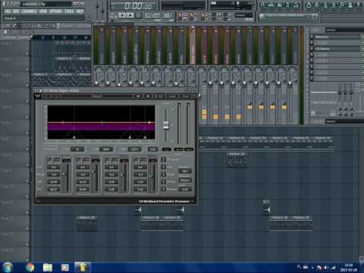The image size is (364, 273).
Task: Click the master Threshold button in C4
Action: 163,160
